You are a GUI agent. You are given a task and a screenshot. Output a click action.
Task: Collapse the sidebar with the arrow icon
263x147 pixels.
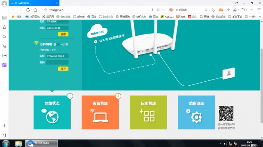4,135
